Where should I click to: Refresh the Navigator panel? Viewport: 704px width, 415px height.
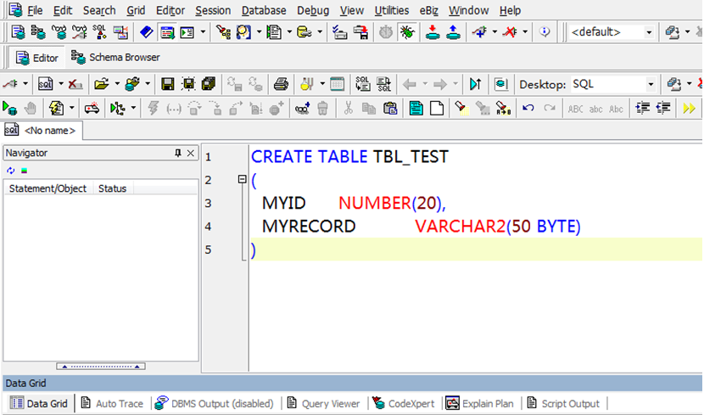[x=11, y=171]
